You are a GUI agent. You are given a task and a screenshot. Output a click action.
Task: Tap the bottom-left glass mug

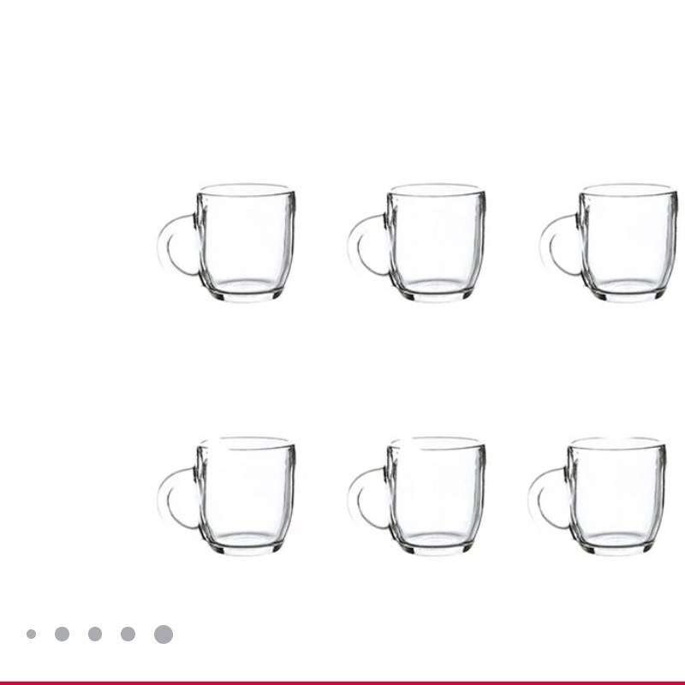point(227,496)
